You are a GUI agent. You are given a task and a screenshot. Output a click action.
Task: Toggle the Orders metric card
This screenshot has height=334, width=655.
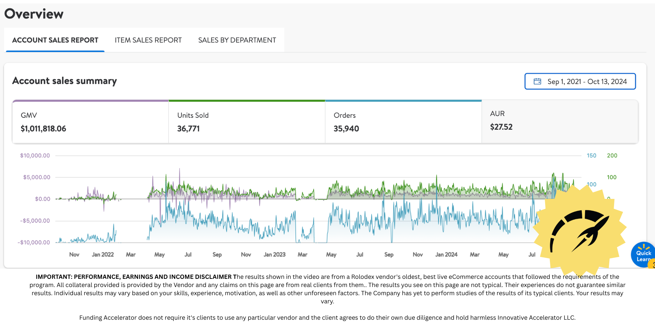(x=403, y=122)
